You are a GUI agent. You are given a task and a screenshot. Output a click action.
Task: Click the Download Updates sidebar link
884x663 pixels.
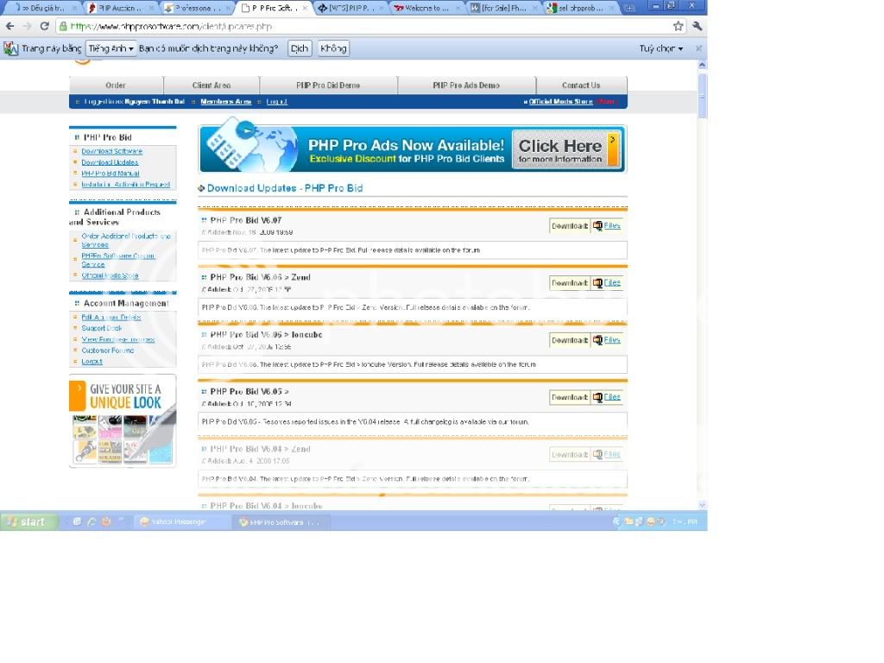pos(110,162)
